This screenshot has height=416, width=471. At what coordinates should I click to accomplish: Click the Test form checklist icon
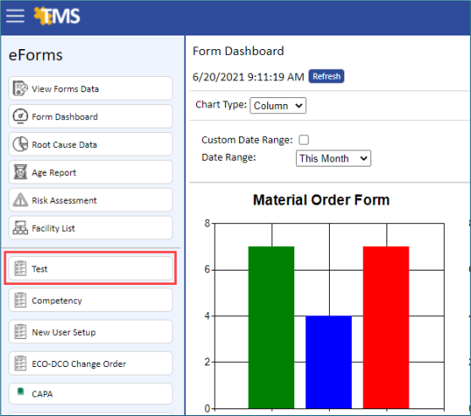(20, 268)
